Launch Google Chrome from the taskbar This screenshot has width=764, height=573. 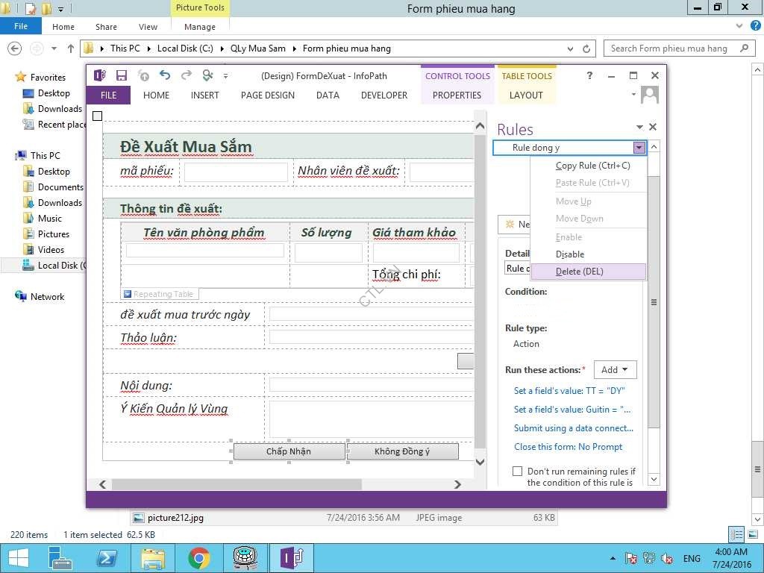point(198,558)
